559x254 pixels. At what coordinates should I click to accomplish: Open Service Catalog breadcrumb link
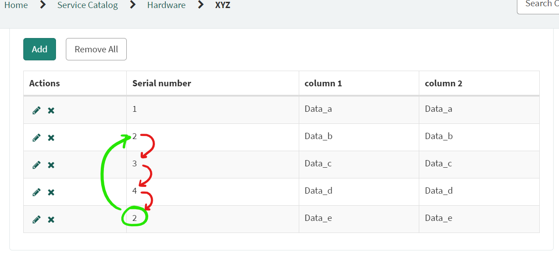pos(88,5)
